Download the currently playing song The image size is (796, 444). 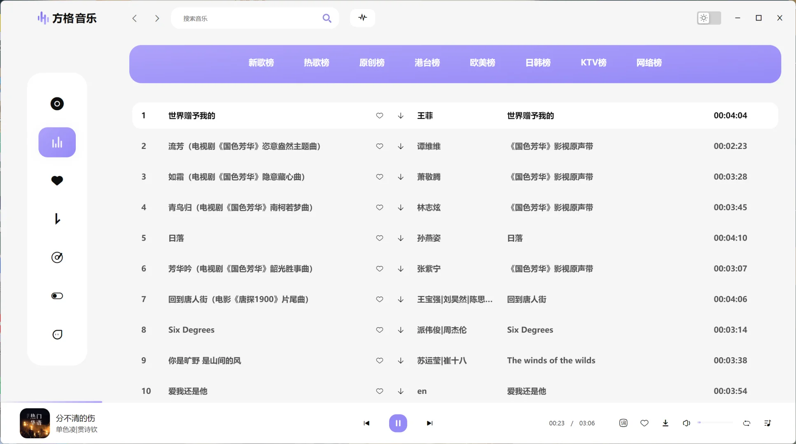coord(665,423)
